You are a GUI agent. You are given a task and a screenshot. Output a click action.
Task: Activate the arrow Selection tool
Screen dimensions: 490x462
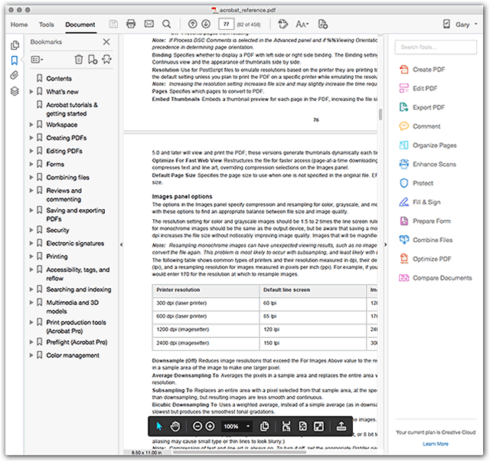tap(159, 426)
